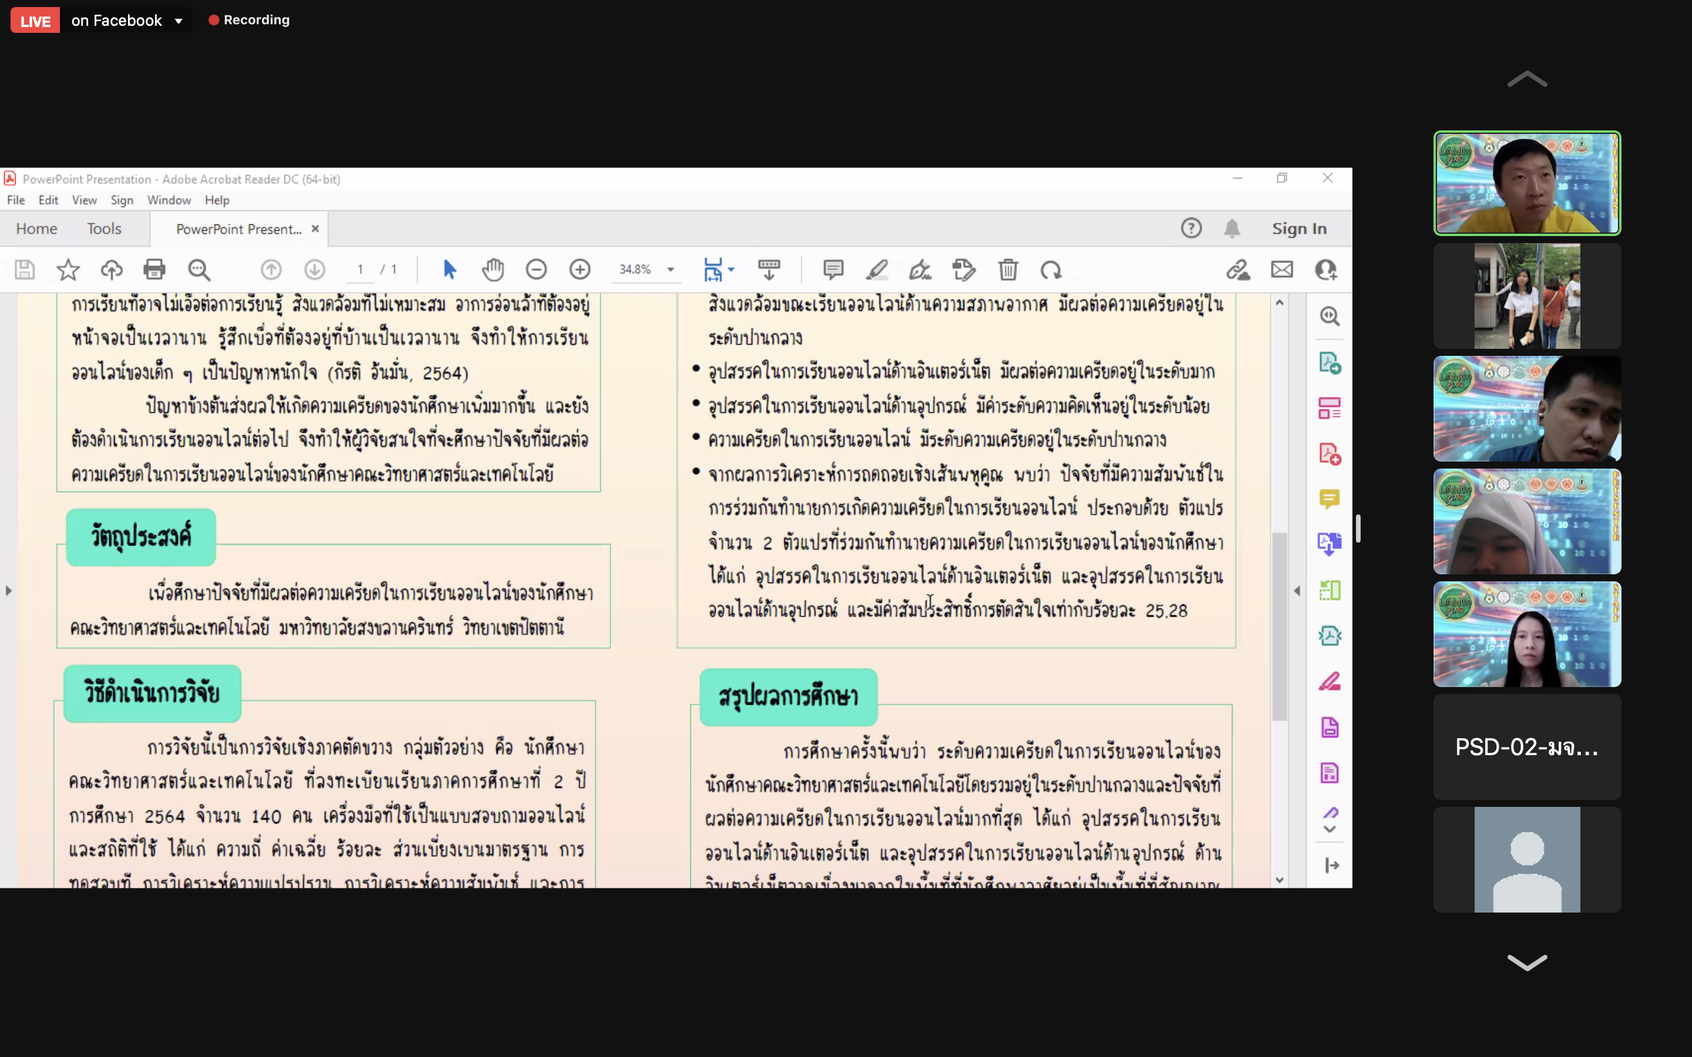Open the yellow Comment tool in right pane
The height and width of the screenshot is (1057, 1692).
pyautogui.click(x=1330, y=499)
